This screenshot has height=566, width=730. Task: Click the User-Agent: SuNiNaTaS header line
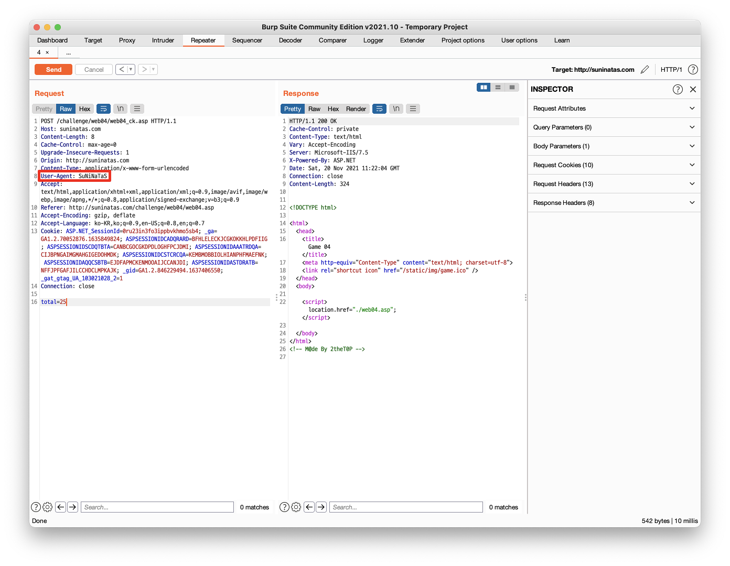(74, 176)
